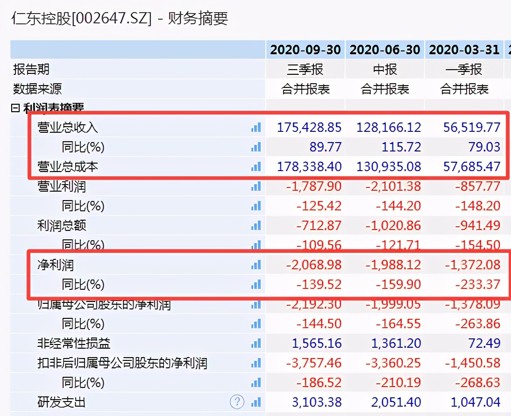Select the 营业总收入 row label
Viewport: 511px width, 416px height.
click(x=68, y=128)
